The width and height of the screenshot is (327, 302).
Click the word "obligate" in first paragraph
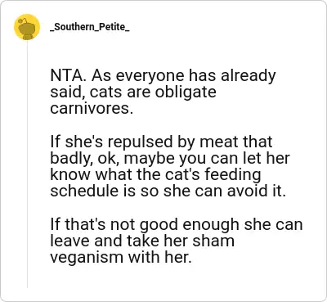[x=186, y=92]
